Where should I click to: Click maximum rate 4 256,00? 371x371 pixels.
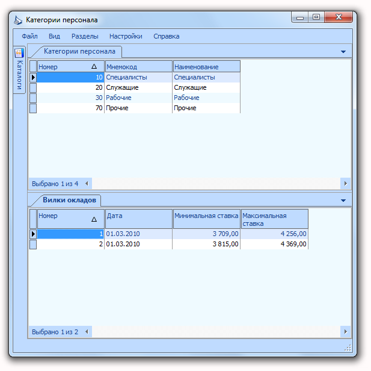click(274, 234)
